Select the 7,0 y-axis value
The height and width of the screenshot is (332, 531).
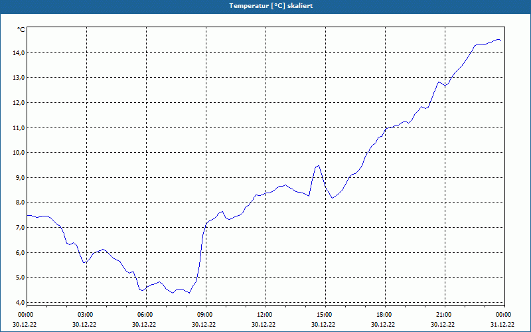pos(21,227)
